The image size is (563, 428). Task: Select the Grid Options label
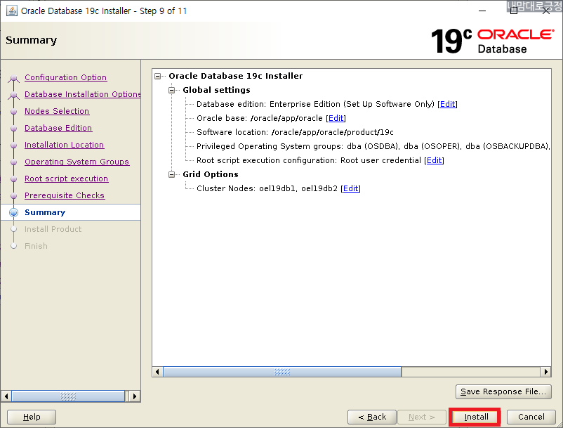click(211, 175)
